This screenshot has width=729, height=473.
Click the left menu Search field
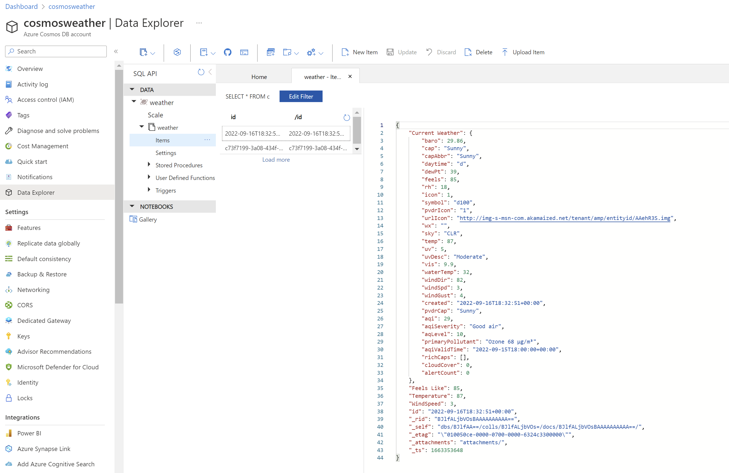click(x=56, y=51)
